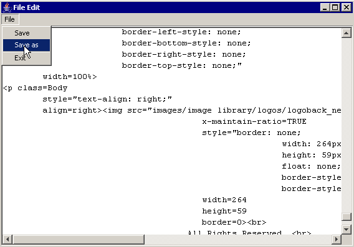
Task: Close the File Edit window
Action: pyautogui.click(x=346, y=7)
